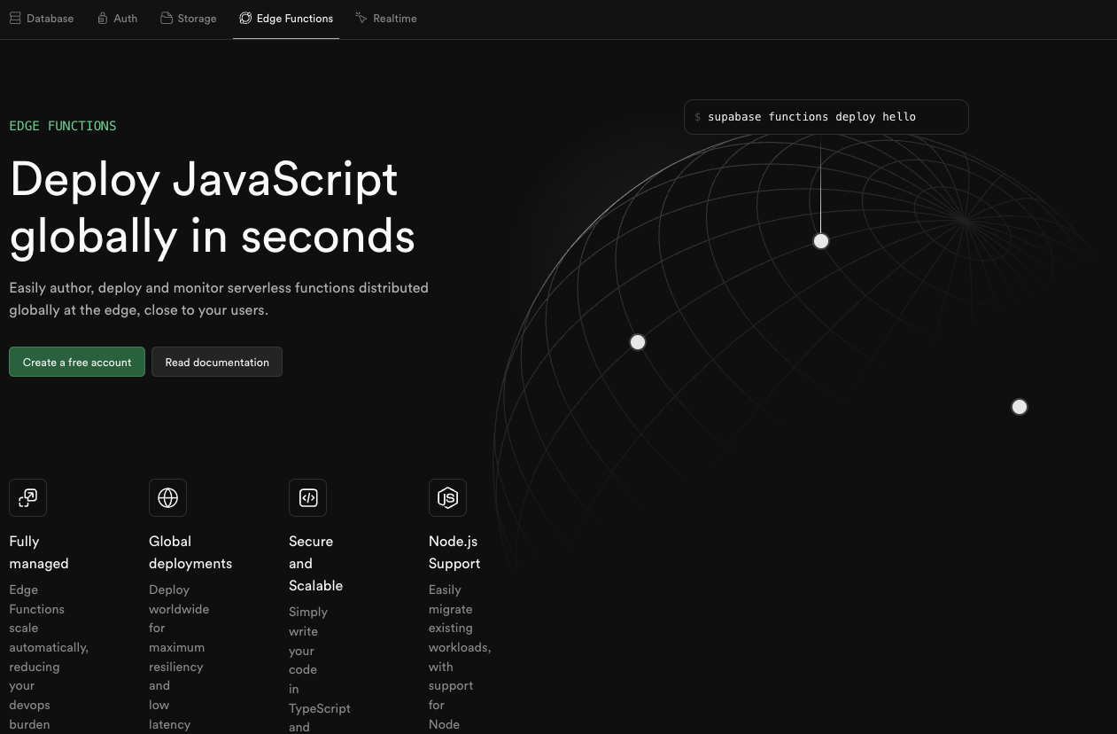Click the Secure and Scalable heading
The width and height of the screenshot is (1117, 734).
(x=315, y=563)
